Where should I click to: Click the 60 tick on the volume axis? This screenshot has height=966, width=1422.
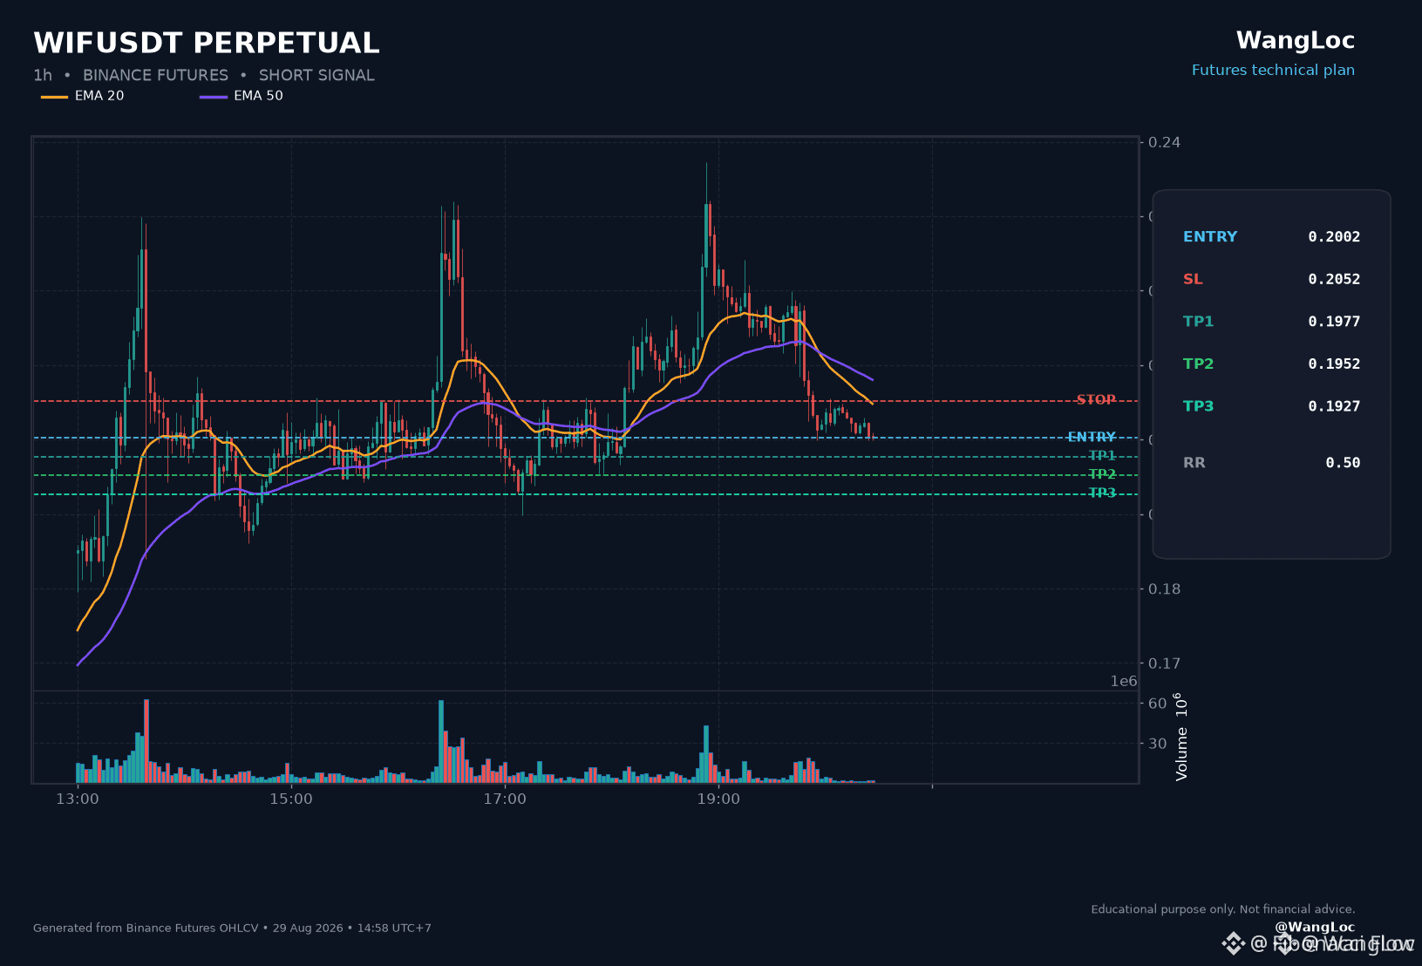point(1158,704)
